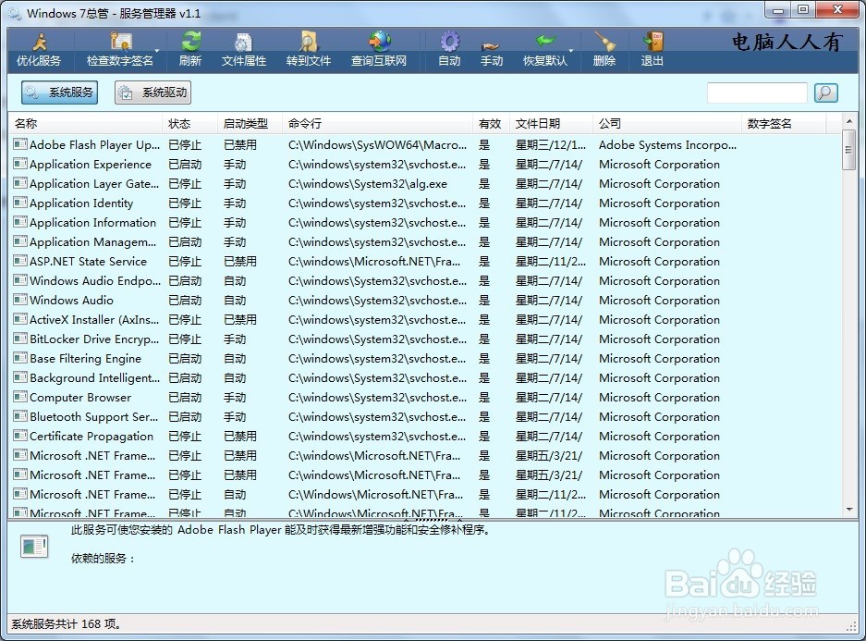
Task: Select the Base Filtering Engine service
Action: pyautogui.click(x=425, y=359)
